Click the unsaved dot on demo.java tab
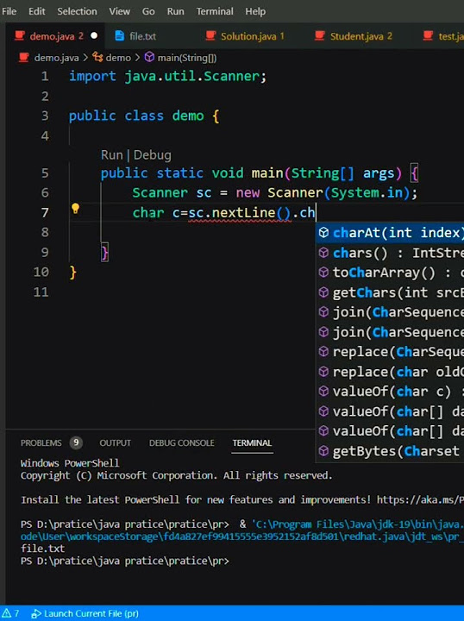 coord(94,35)
